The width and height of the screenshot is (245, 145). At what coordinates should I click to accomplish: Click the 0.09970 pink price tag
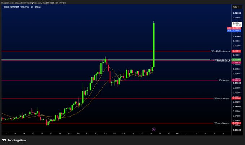(x=236, y=63)
